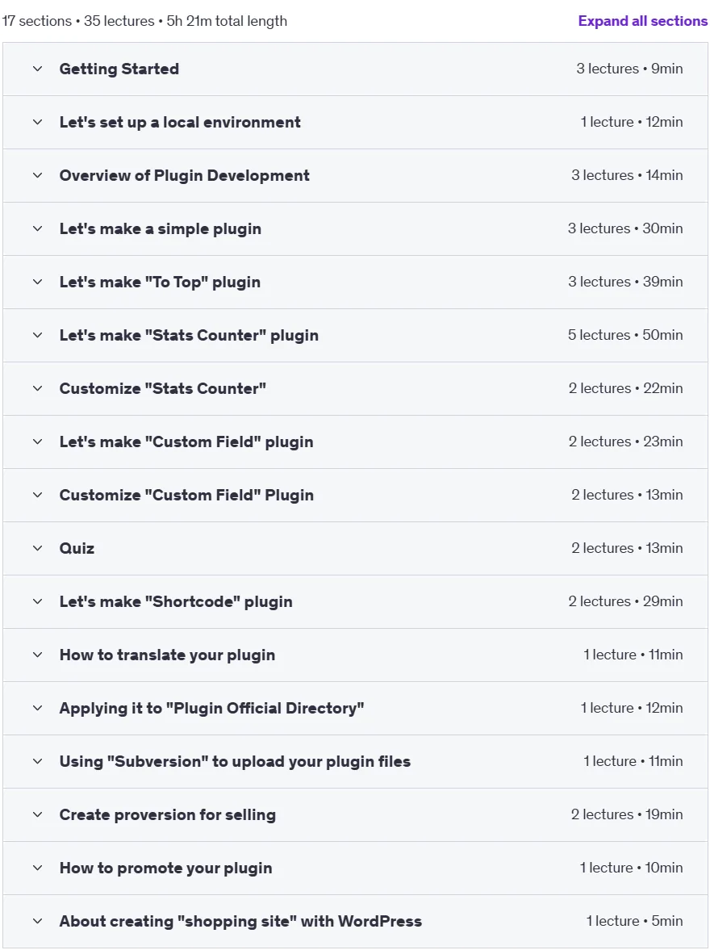
Task: Select the Customize "Custom Field" Plugin heading
Action: pyautogui.click(x=186, y=495)
